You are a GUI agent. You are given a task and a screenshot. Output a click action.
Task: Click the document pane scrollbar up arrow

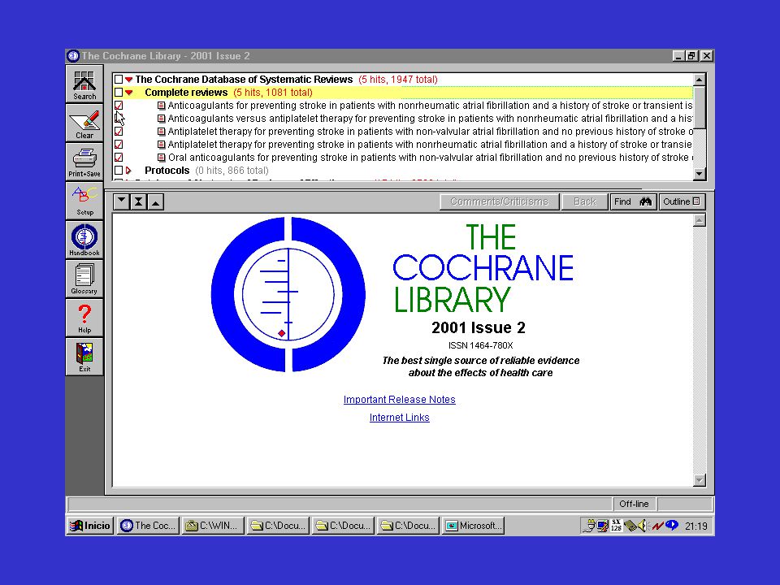tap(700, 220)
